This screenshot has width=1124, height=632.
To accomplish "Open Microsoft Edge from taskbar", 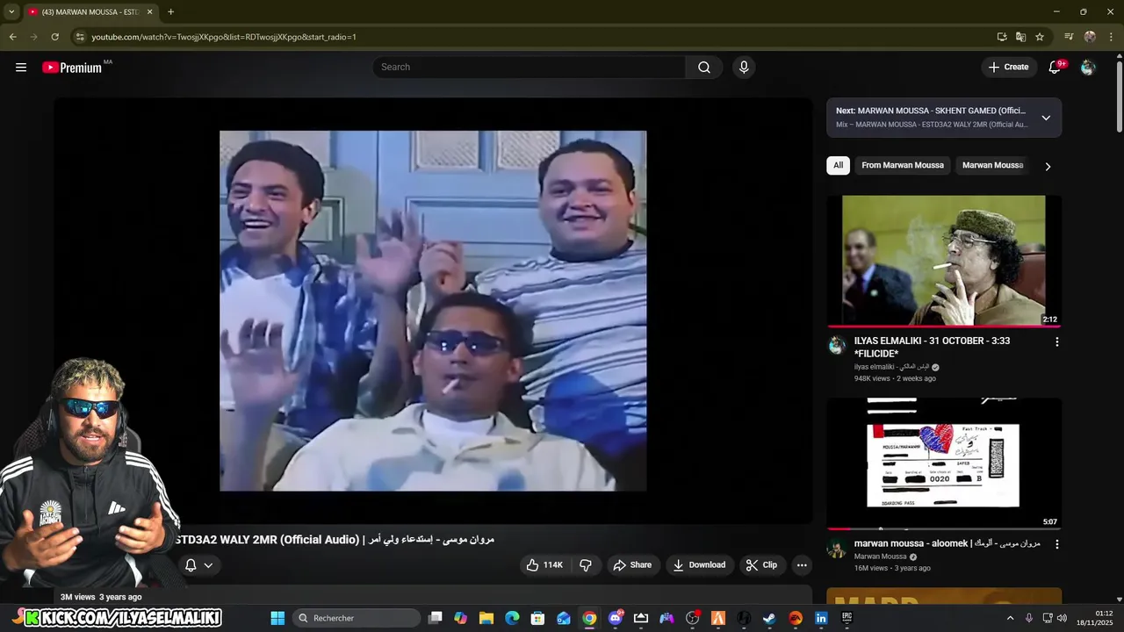I will click(x=512, y=618).
